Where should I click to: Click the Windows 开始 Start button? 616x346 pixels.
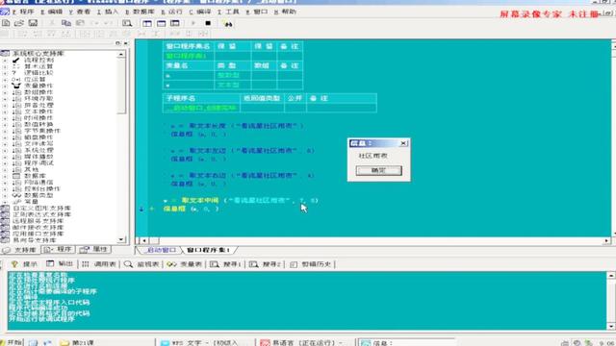pos(12,342)
